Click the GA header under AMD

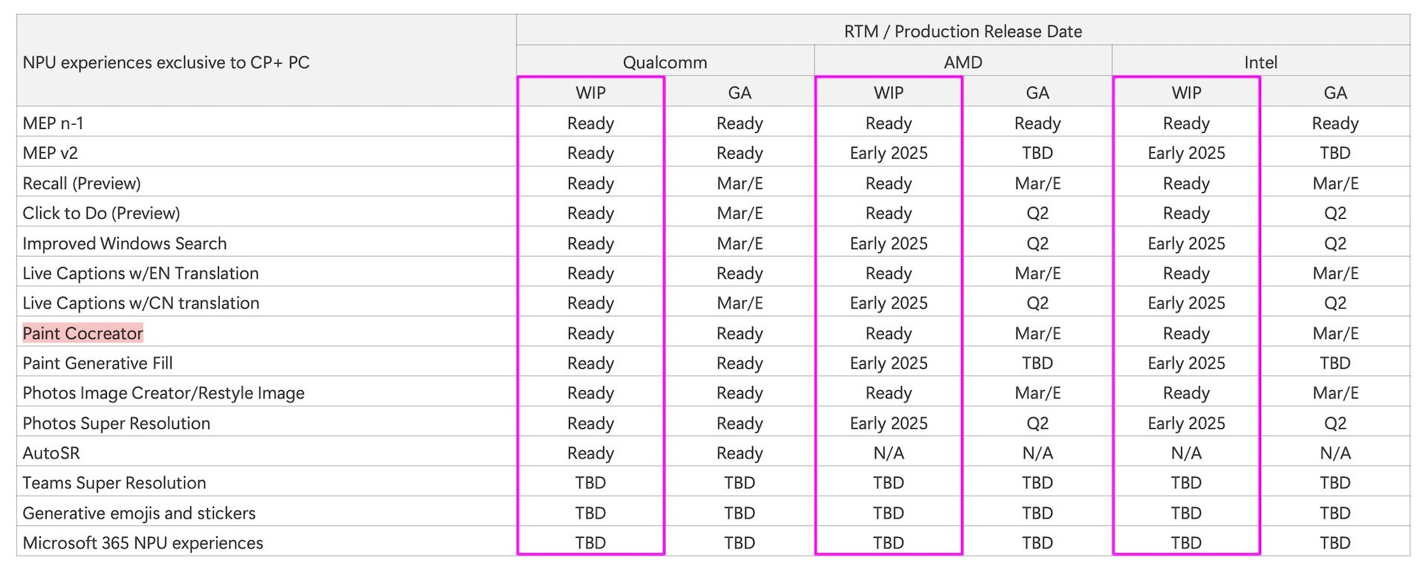(1037, 93)
